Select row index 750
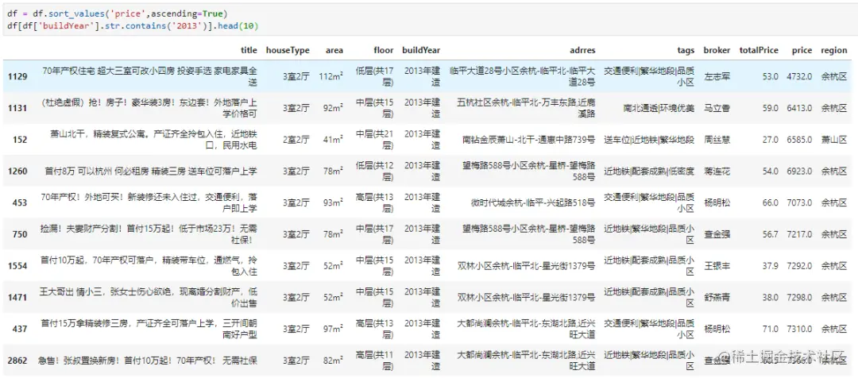 [20, 234]
